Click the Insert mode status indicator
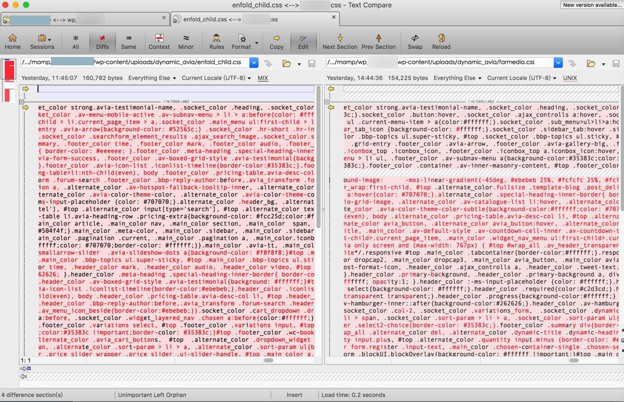 point(295,395)
